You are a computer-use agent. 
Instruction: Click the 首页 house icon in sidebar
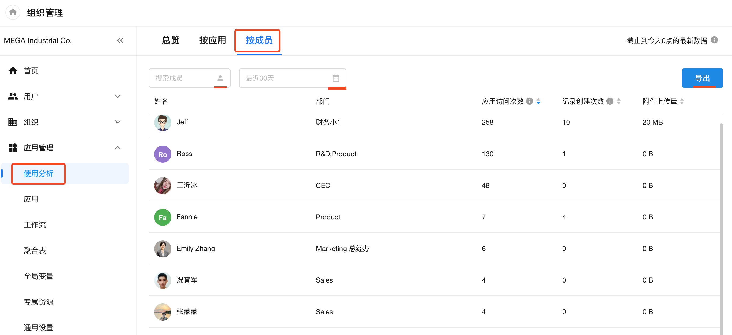click(13, 71)
